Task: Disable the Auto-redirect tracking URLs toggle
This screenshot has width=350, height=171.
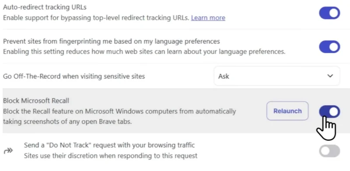Action: coord(329,13)
